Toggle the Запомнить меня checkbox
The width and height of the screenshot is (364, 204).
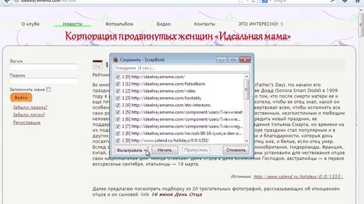[x=48, y=90]
